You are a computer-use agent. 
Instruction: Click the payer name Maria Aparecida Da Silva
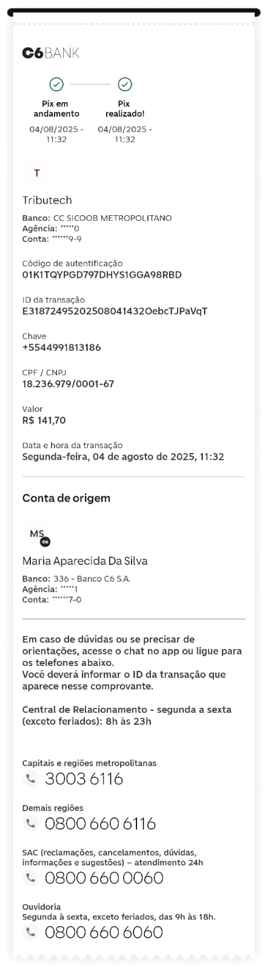[85, 561]
